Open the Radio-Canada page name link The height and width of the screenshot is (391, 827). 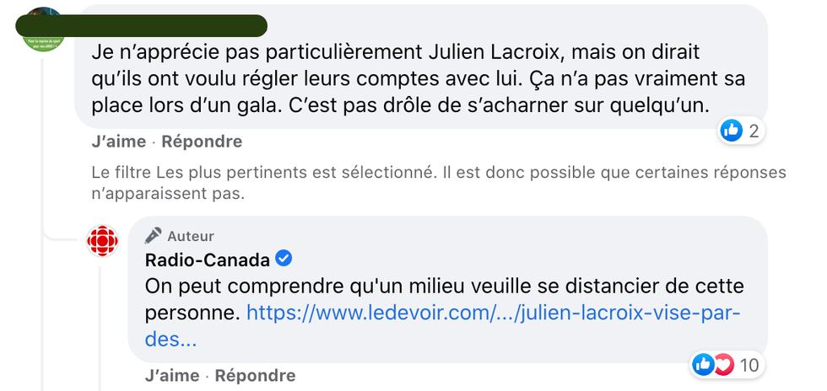207,259
